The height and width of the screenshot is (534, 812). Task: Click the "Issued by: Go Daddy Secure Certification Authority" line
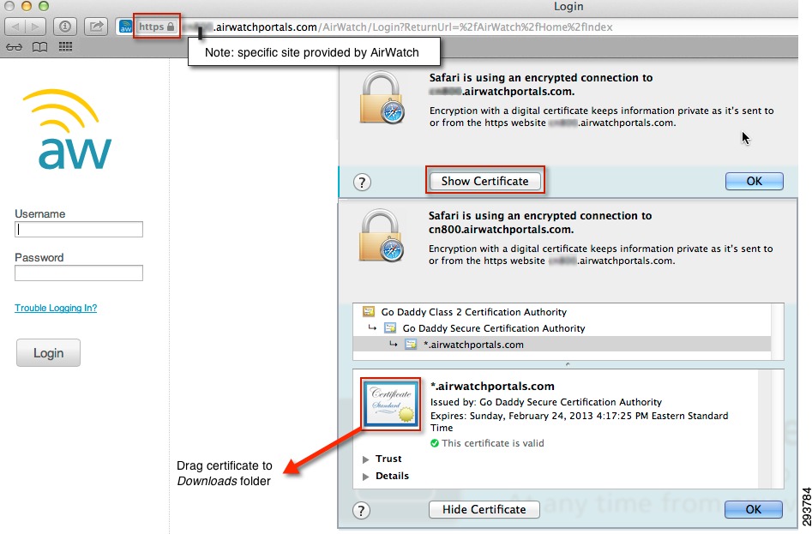[546, 402]
